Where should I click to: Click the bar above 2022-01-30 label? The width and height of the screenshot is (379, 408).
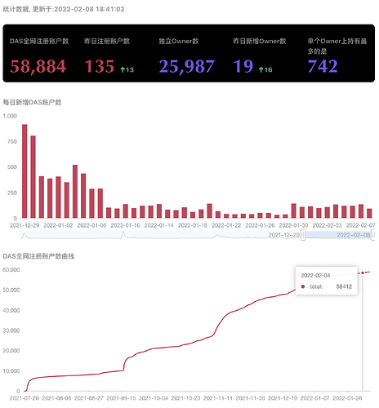(293, 211)
